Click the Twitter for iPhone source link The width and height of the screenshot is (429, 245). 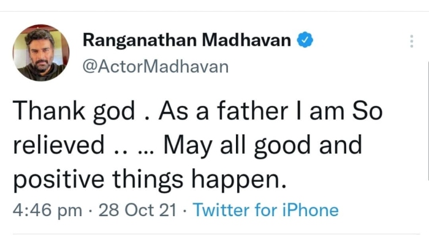click(265, 210)
